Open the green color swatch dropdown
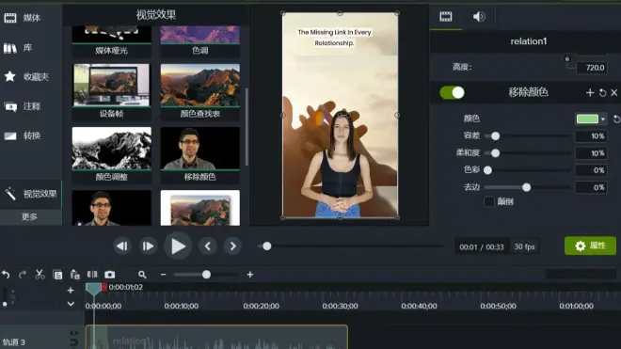Image resolution: width=621 pixels, height=349 pixels. pyautogui.click(x=591, y=119)
